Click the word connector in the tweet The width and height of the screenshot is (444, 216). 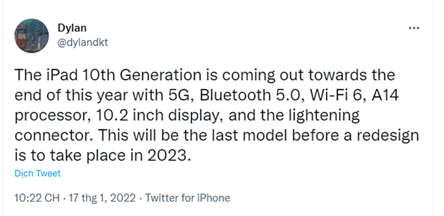(51, 135)
